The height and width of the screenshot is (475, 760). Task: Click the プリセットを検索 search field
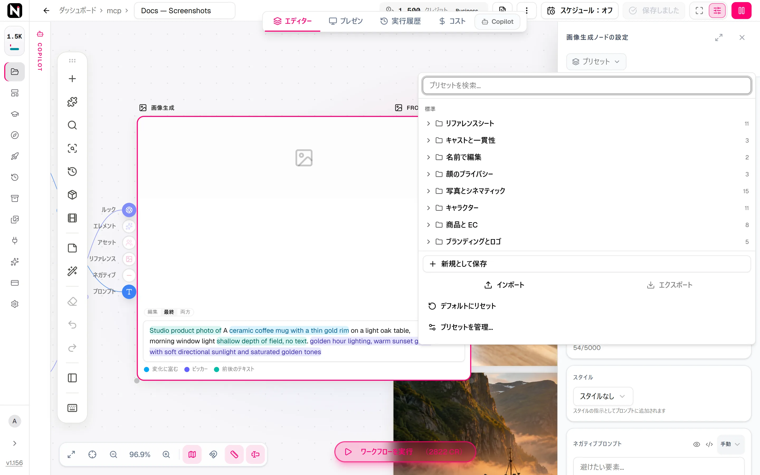pos(586,85)
